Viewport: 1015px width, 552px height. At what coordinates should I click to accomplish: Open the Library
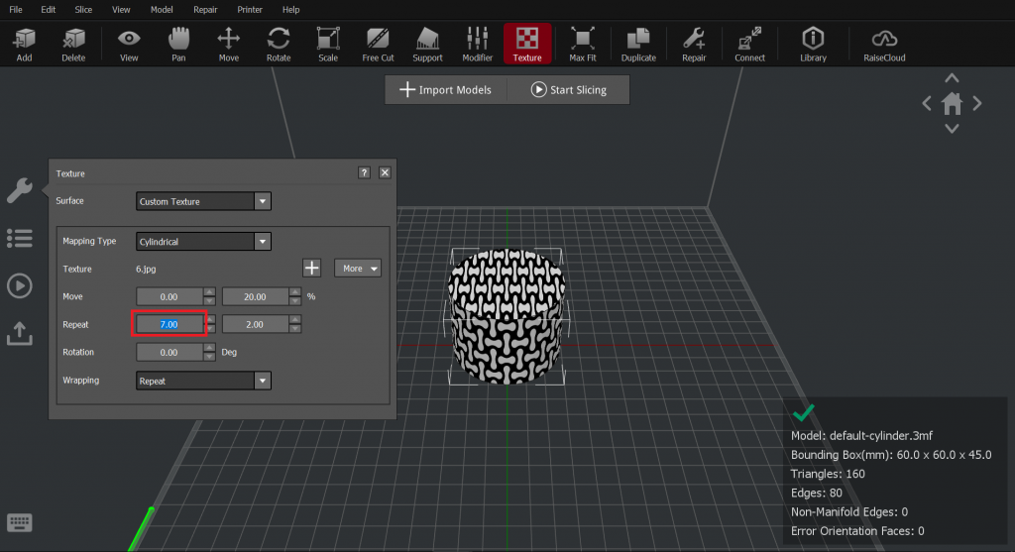(813, 44)
